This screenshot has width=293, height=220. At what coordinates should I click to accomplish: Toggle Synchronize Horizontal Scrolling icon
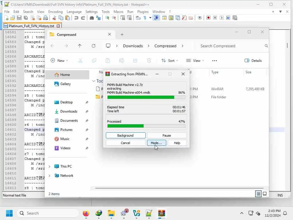pos(129,18)
